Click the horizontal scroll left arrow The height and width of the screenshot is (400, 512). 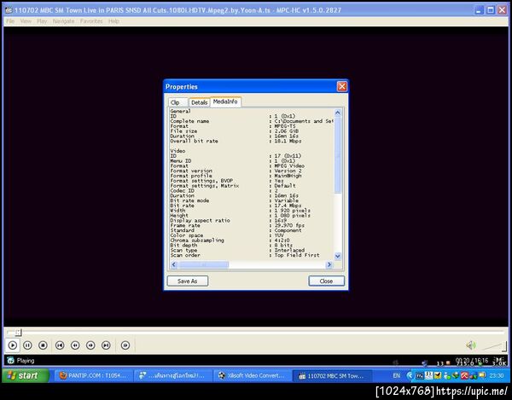click(x=174, y=264)
